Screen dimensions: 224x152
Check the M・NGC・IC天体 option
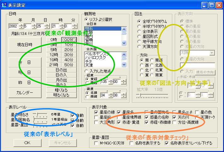click(96, 143)
